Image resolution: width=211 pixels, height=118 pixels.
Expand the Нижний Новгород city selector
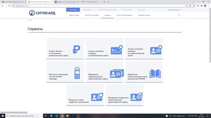174,10
